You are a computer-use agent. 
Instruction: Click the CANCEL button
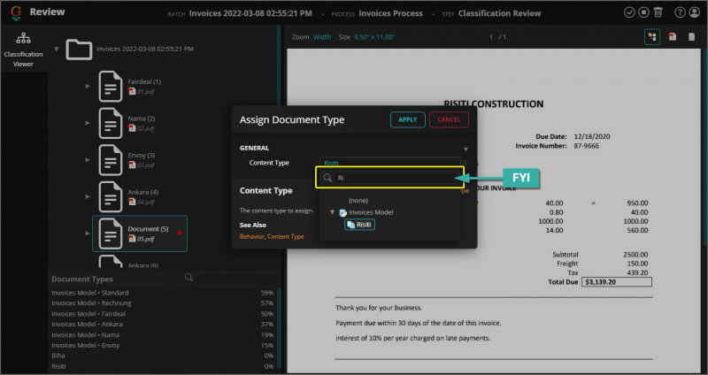coord(449,119)
